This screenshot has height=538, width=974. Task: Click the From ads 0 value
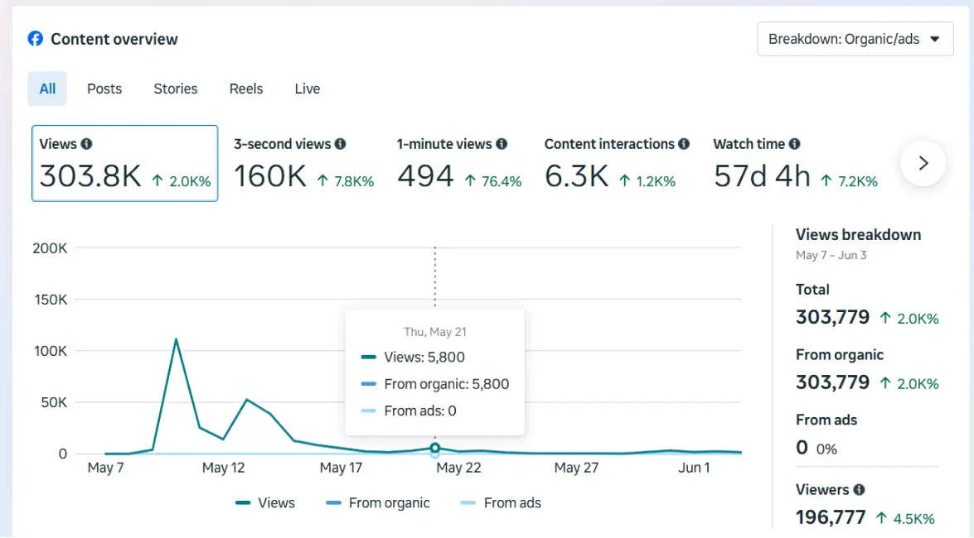pyautogui.click(x=802, y=448)
